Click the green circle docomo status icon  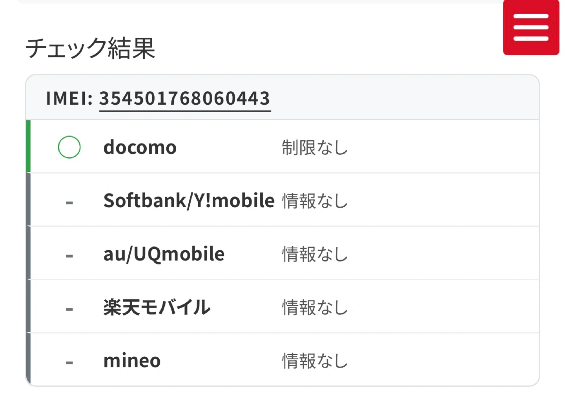(x=69, y=147)
